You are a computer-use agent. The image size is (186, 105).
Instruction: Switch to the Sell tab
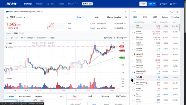coord(90,97)
